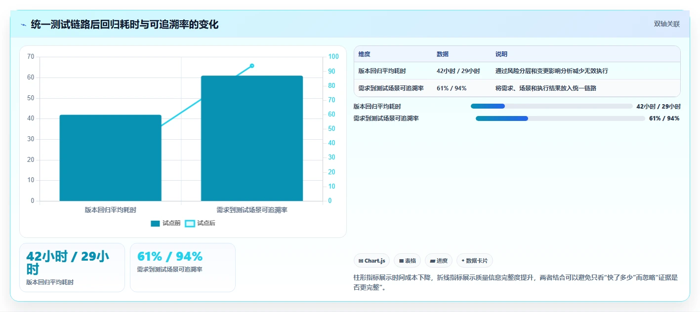Image resolution: width=700 pixels, height=312 pixels.
Task: Select the 表格 tag
Action: point(407,261)
